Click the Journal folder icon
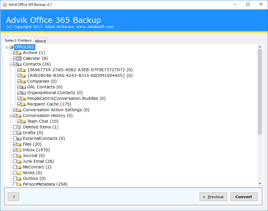This screenshot has height=211, width=268. (x=19, y=156)
